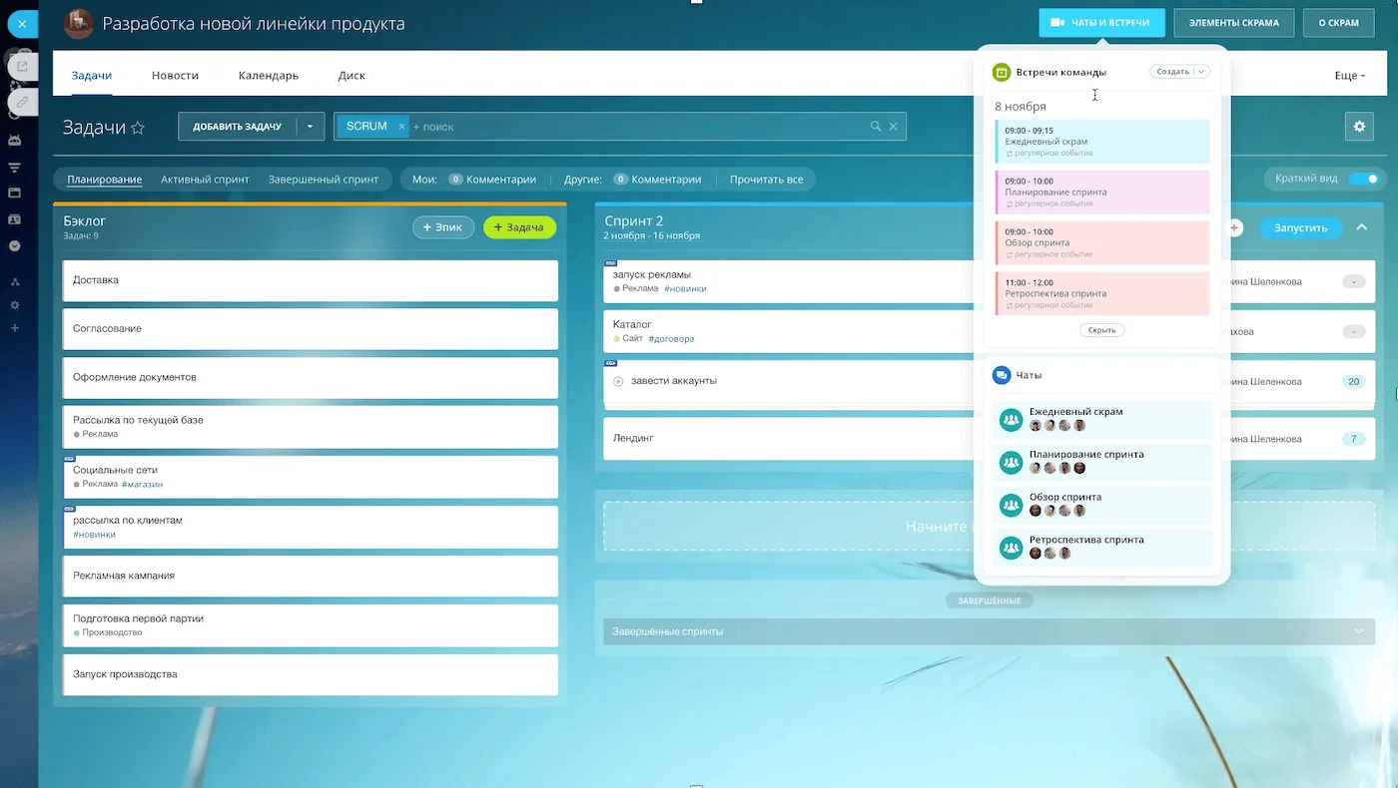Click the star next to Задачи heading
The image size is (1398, 788).
click(x=138, y=128)
